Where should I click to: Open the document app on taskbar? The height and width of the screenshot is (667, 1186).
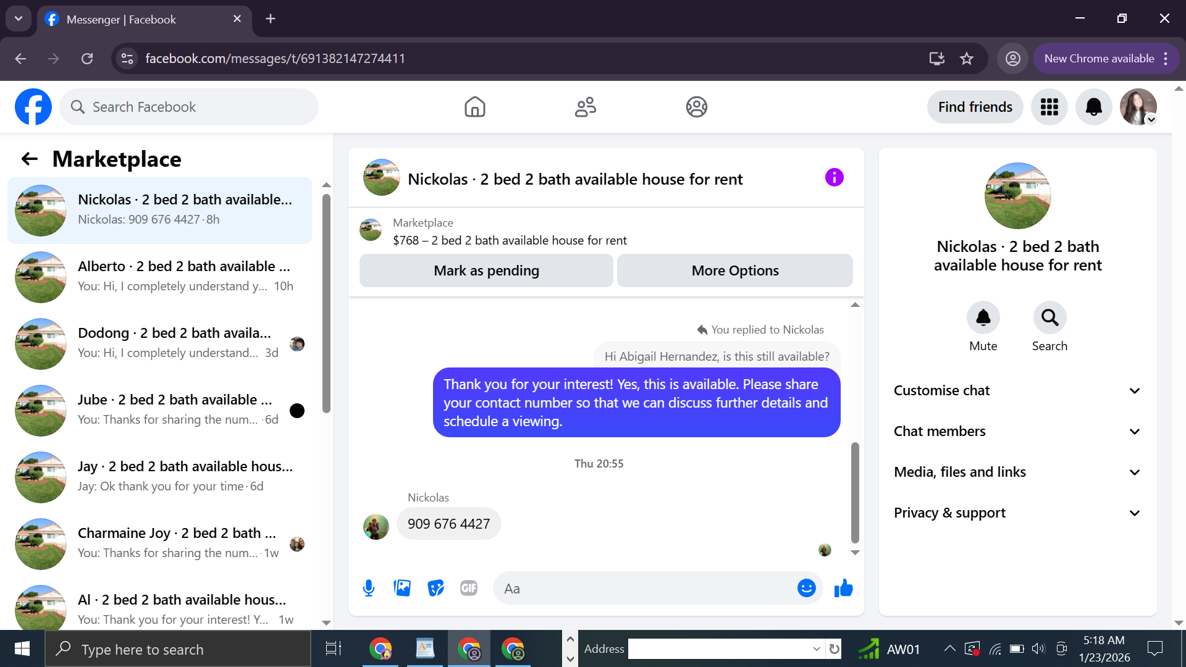425,648
